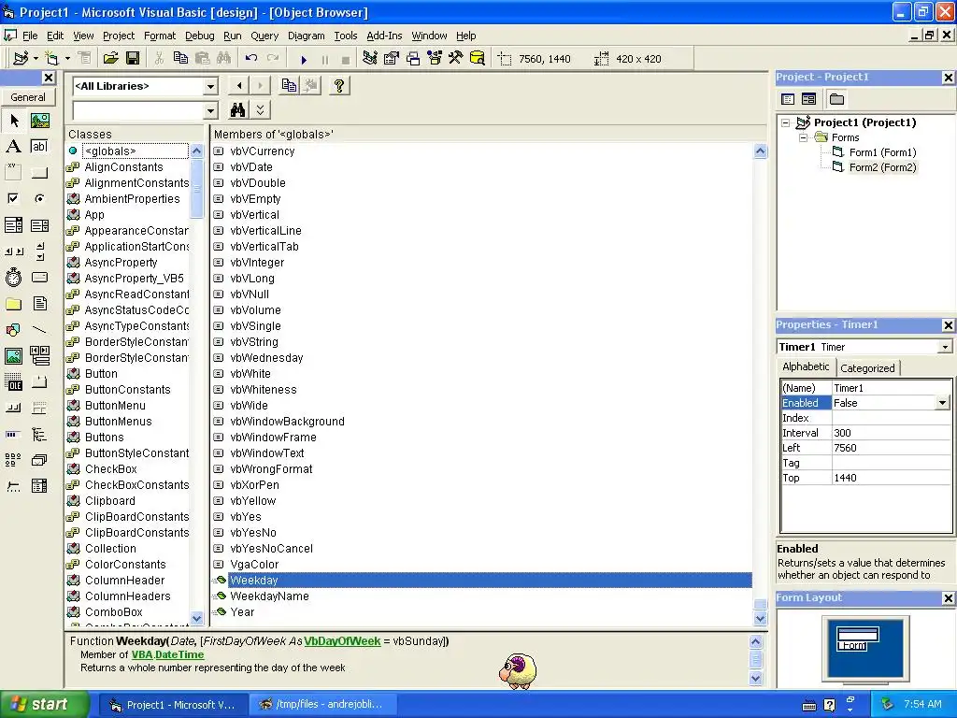957x718 pixels.
Task: Select the TextBox control tool
Action: click(x=39, y=147)
